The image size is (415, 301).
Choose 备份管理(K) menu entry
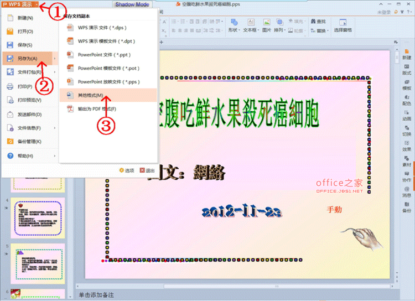tap(30, 142)
